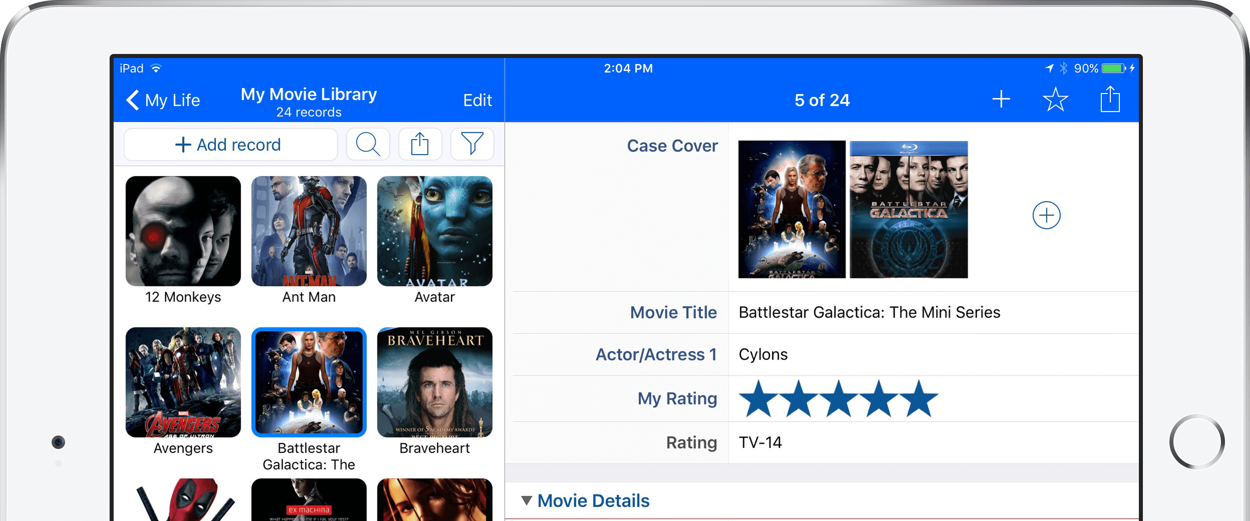Select Battlestar Galactica record in grid
Screen dimensions: 1250x521
tap(309, 382)
